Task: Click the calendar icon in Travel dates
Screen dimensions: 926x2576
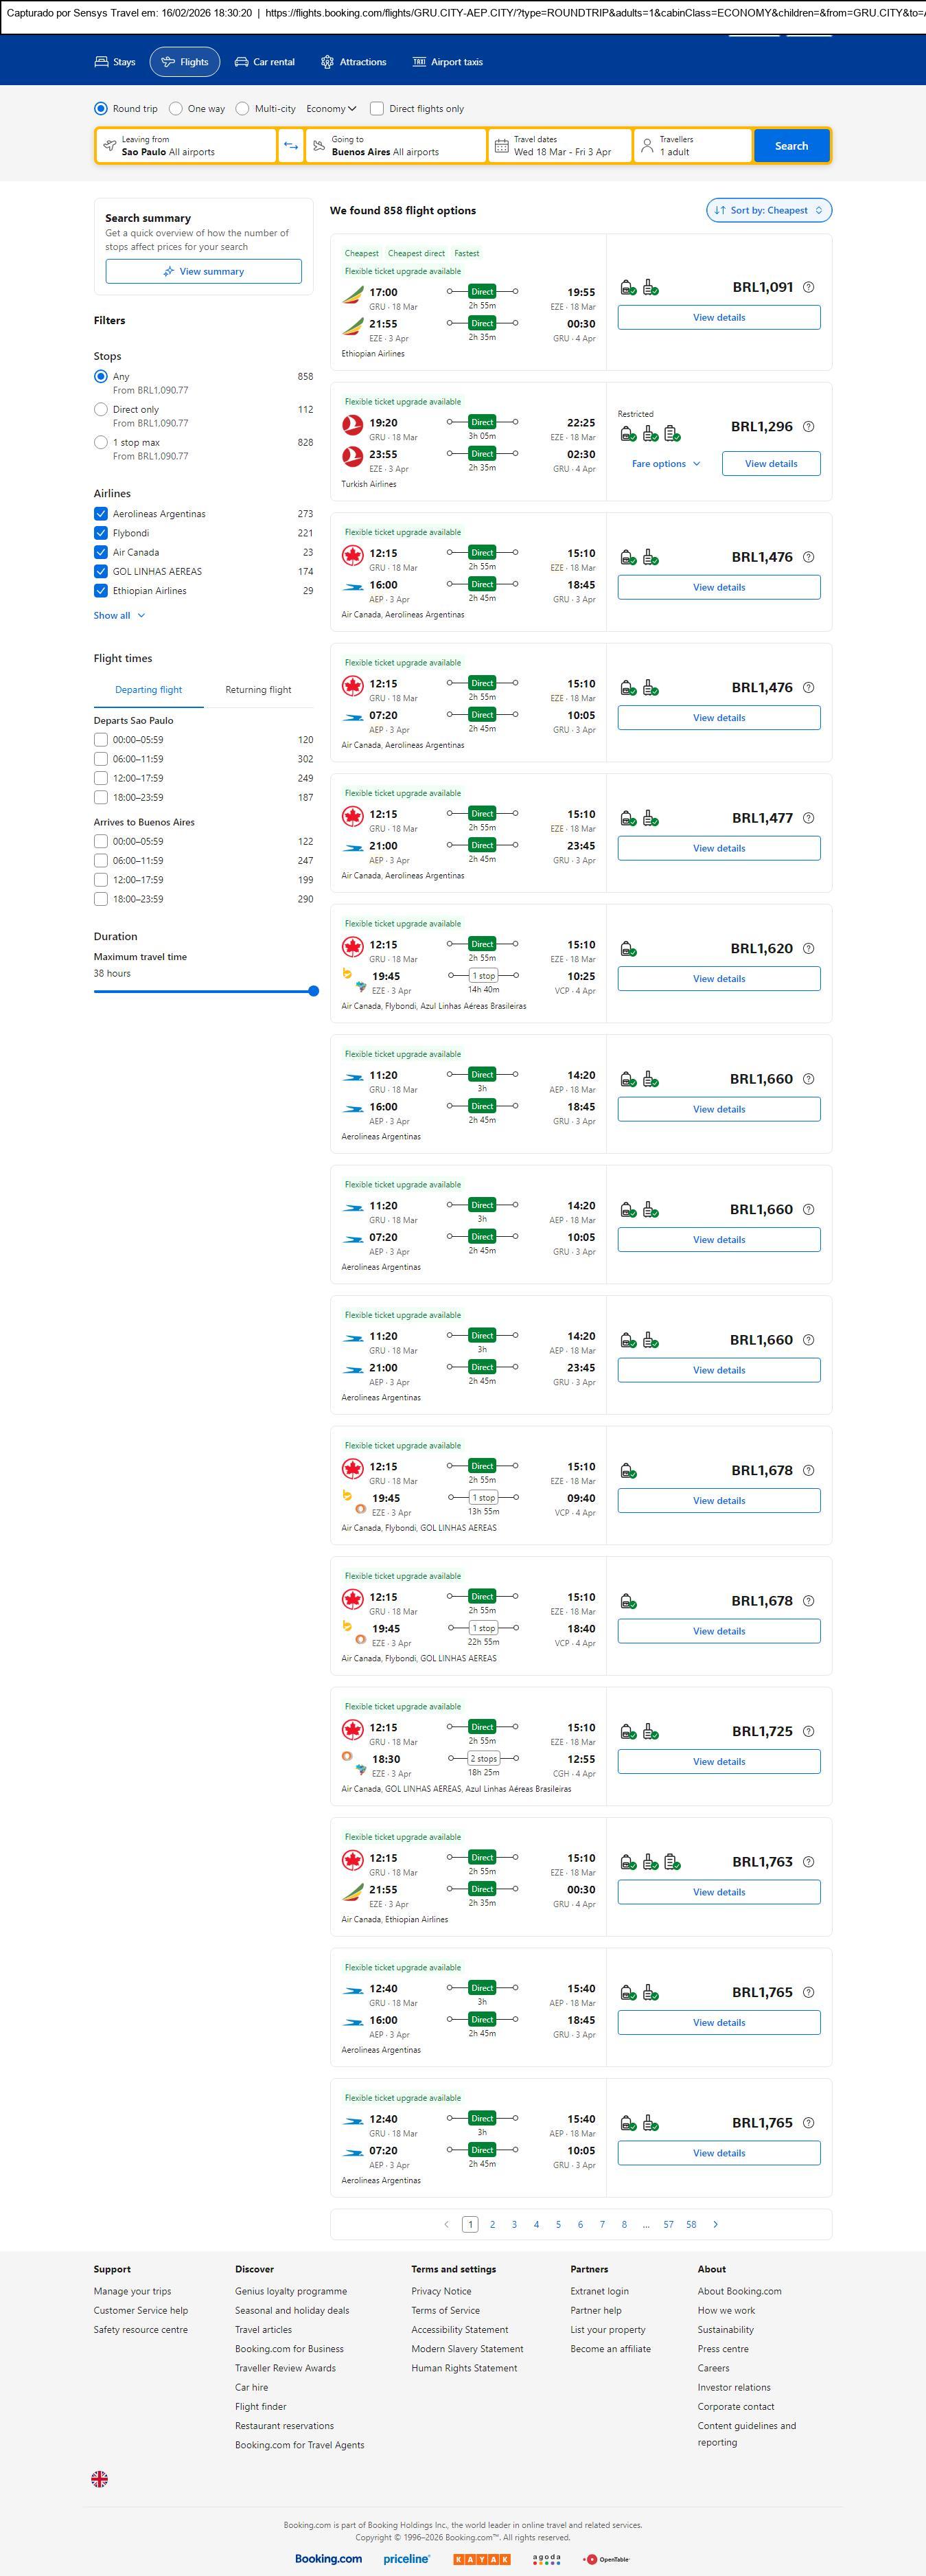Action: [502, 146]
